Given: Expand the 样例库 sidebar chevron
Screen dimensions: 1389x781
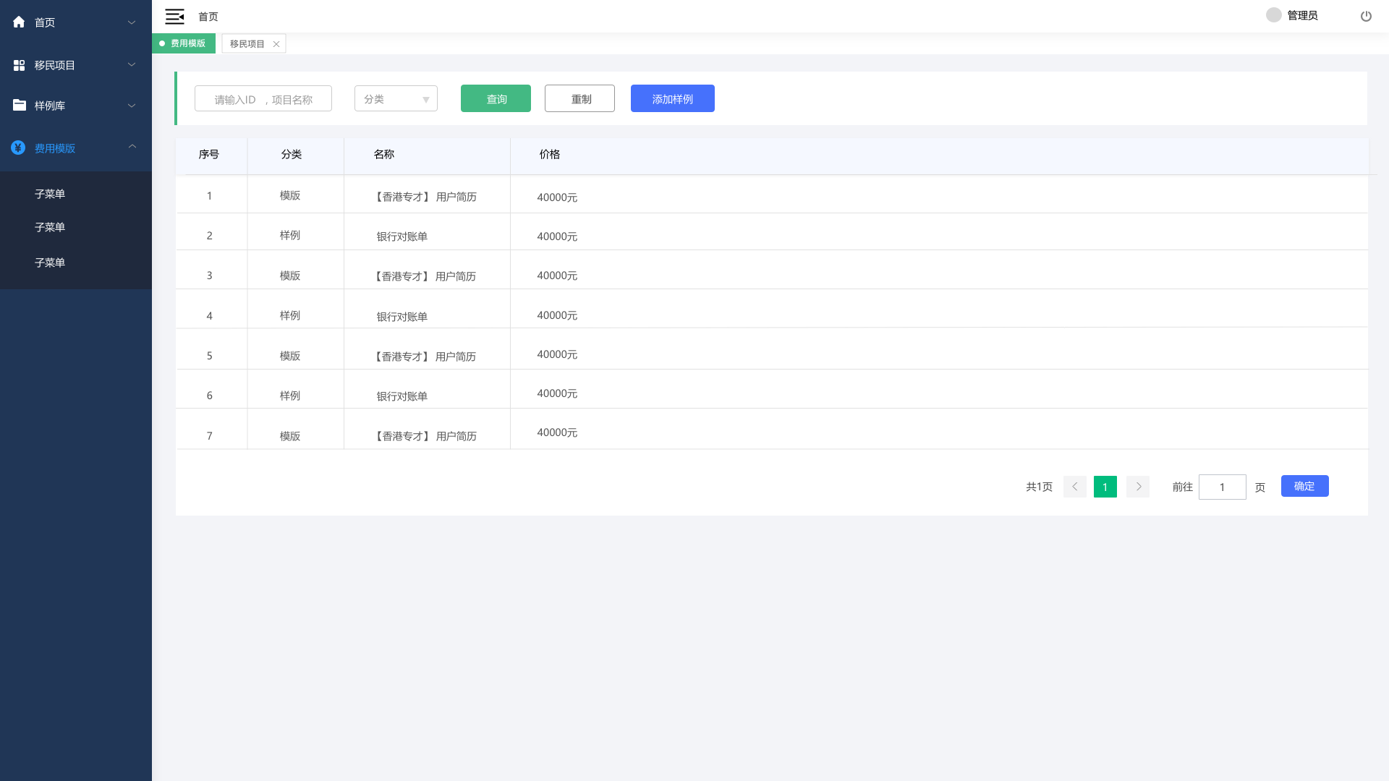Looking at the screenshot, I should click(132, 106).
